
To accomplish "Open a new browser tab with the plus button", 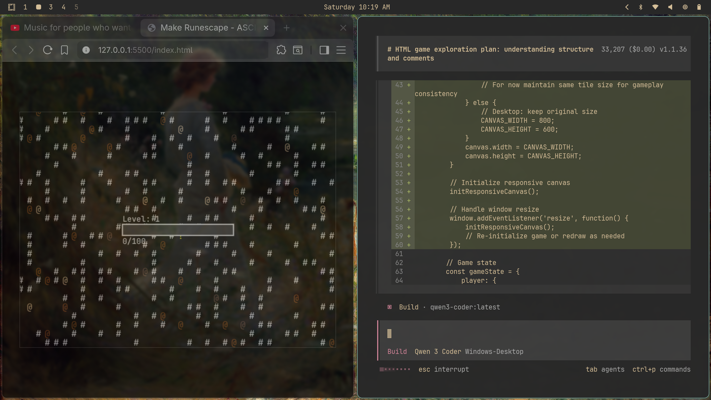I will pos(286,27).
